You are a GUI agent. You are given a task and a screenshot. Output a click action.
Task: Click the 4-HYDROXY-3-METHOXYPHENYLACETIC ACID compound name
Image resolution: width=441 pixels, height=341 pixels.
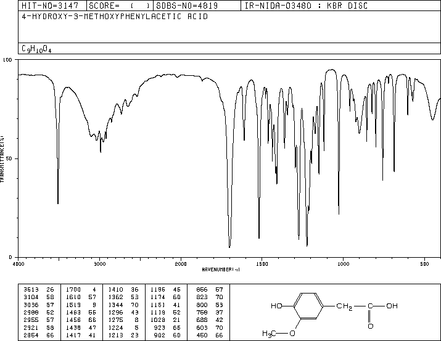115,17
